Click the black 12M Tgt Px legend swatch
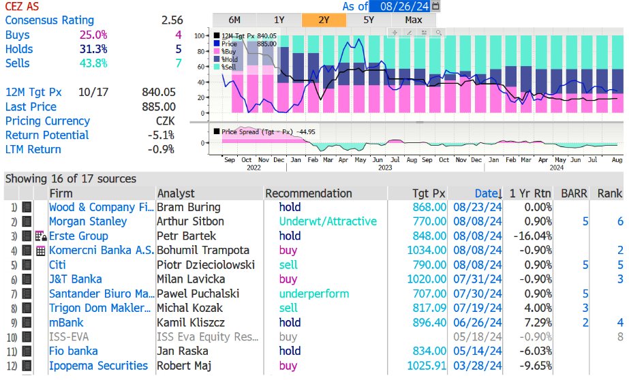This screenshot has width=629, height=380. tap(217, 35)
